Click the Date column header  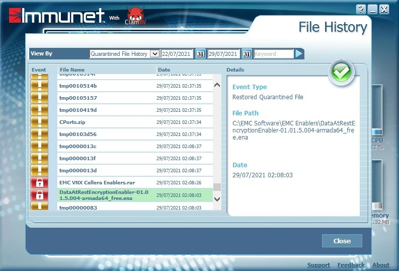[x=164, y=70]
